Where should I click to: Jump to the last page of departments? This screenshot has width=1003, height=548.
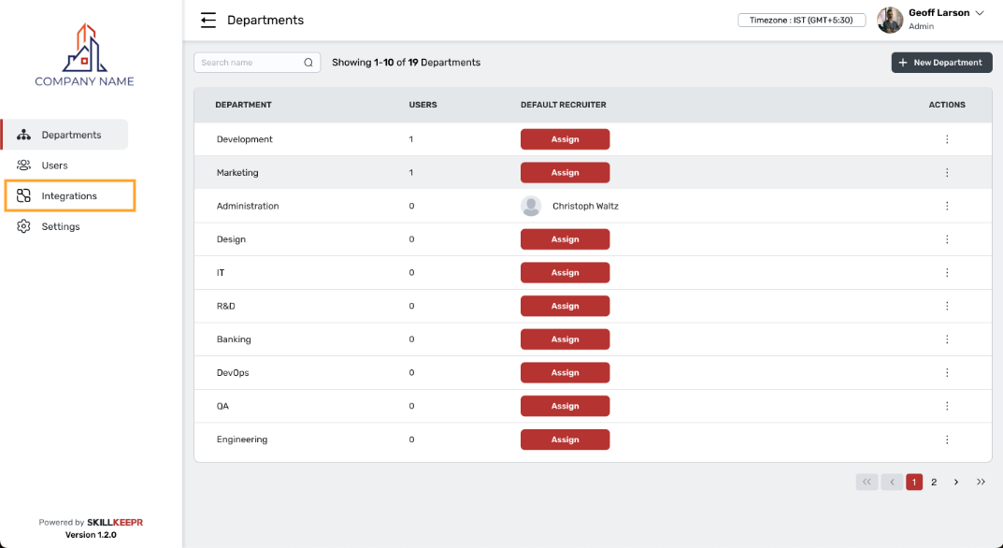[x=981, y=482]
